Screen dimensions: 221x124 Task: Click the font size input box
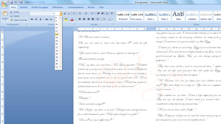coord(57,14)
